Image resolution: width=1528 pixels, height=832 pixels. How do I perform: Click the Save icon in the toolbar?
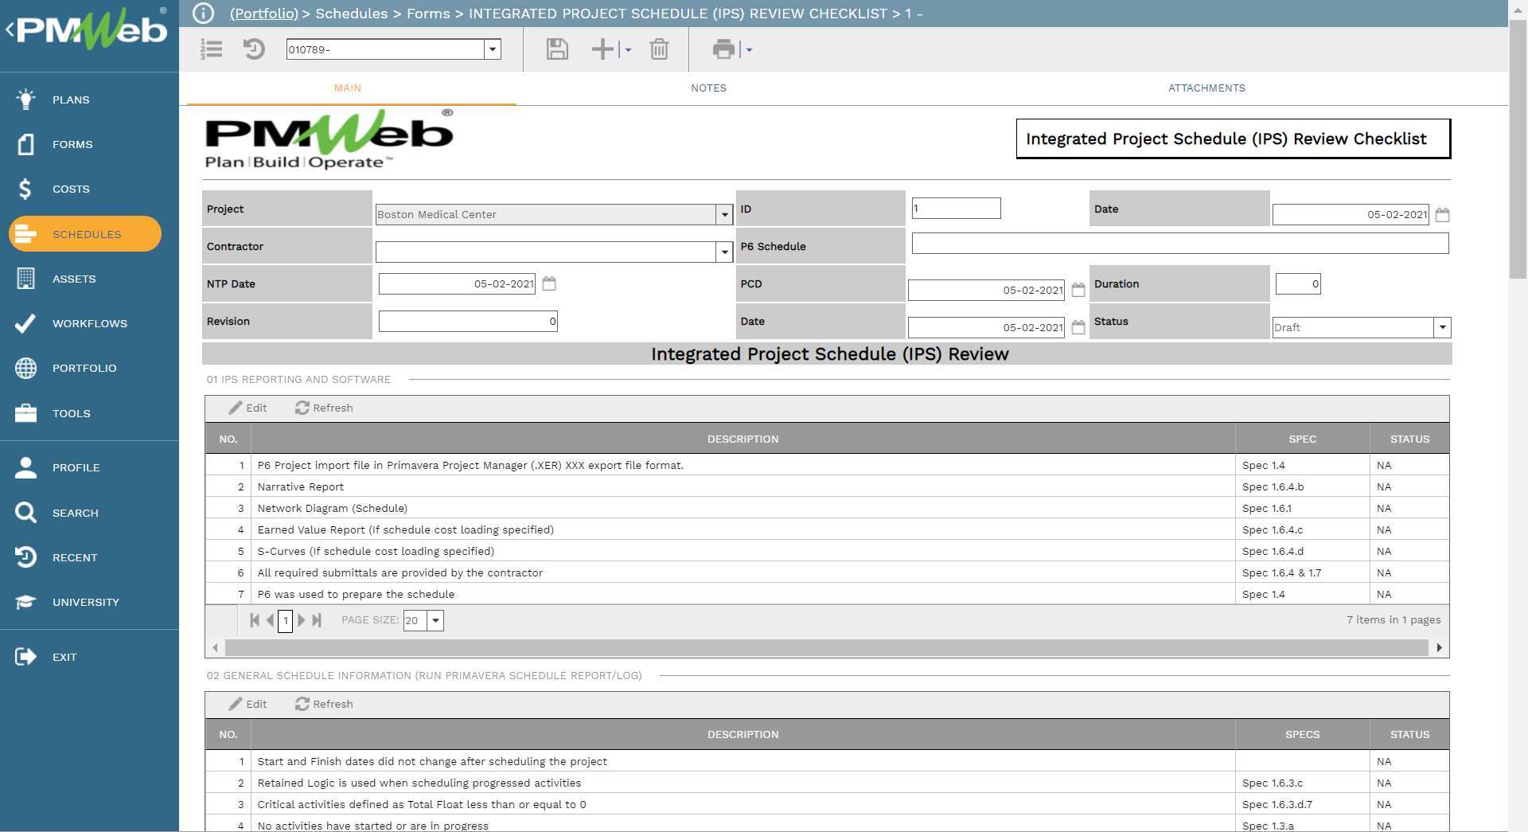557,49
